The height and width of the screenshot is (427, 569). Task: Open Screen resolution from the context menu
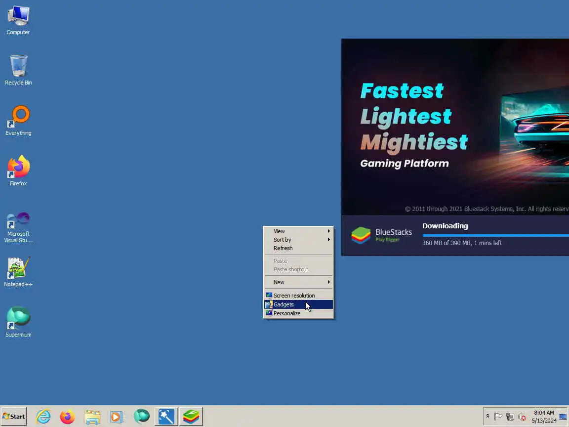tap(298, 296)
